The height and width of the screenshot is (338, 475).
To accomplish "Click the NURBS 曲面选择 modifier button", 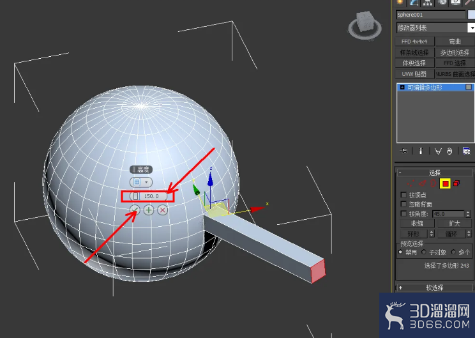I will (x=455, y=74).
